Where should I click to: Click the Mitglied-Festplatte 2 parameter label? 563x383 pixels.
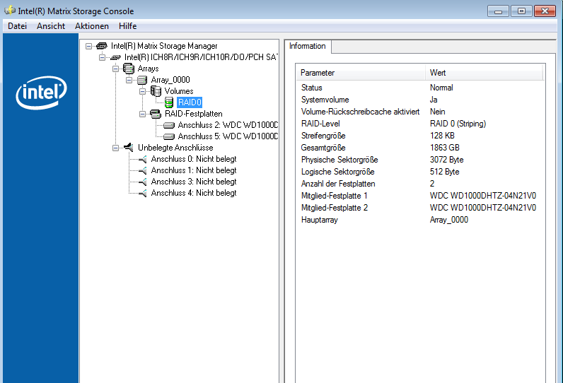pos(335,208)
